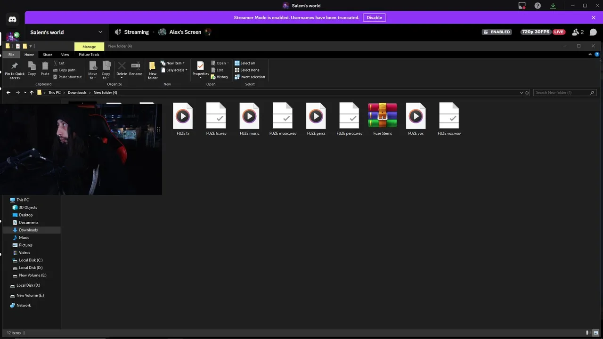This screenshot has height=339, width=603.
Task: Select the FUZE vox.wav file
Action: (x=449, y=119)
